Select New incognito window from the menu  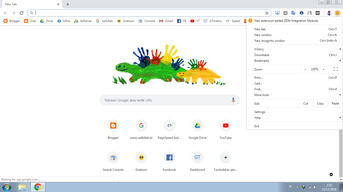click(295, 41)
